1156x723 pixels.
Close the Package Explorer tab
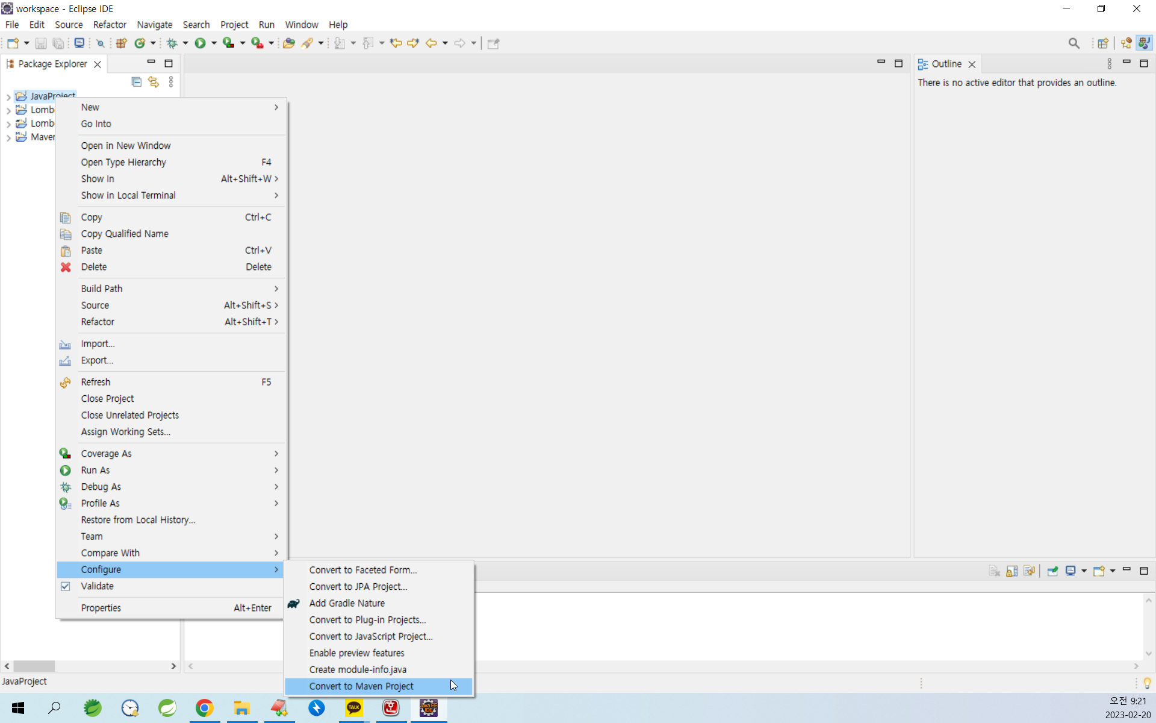coord(98,64)
